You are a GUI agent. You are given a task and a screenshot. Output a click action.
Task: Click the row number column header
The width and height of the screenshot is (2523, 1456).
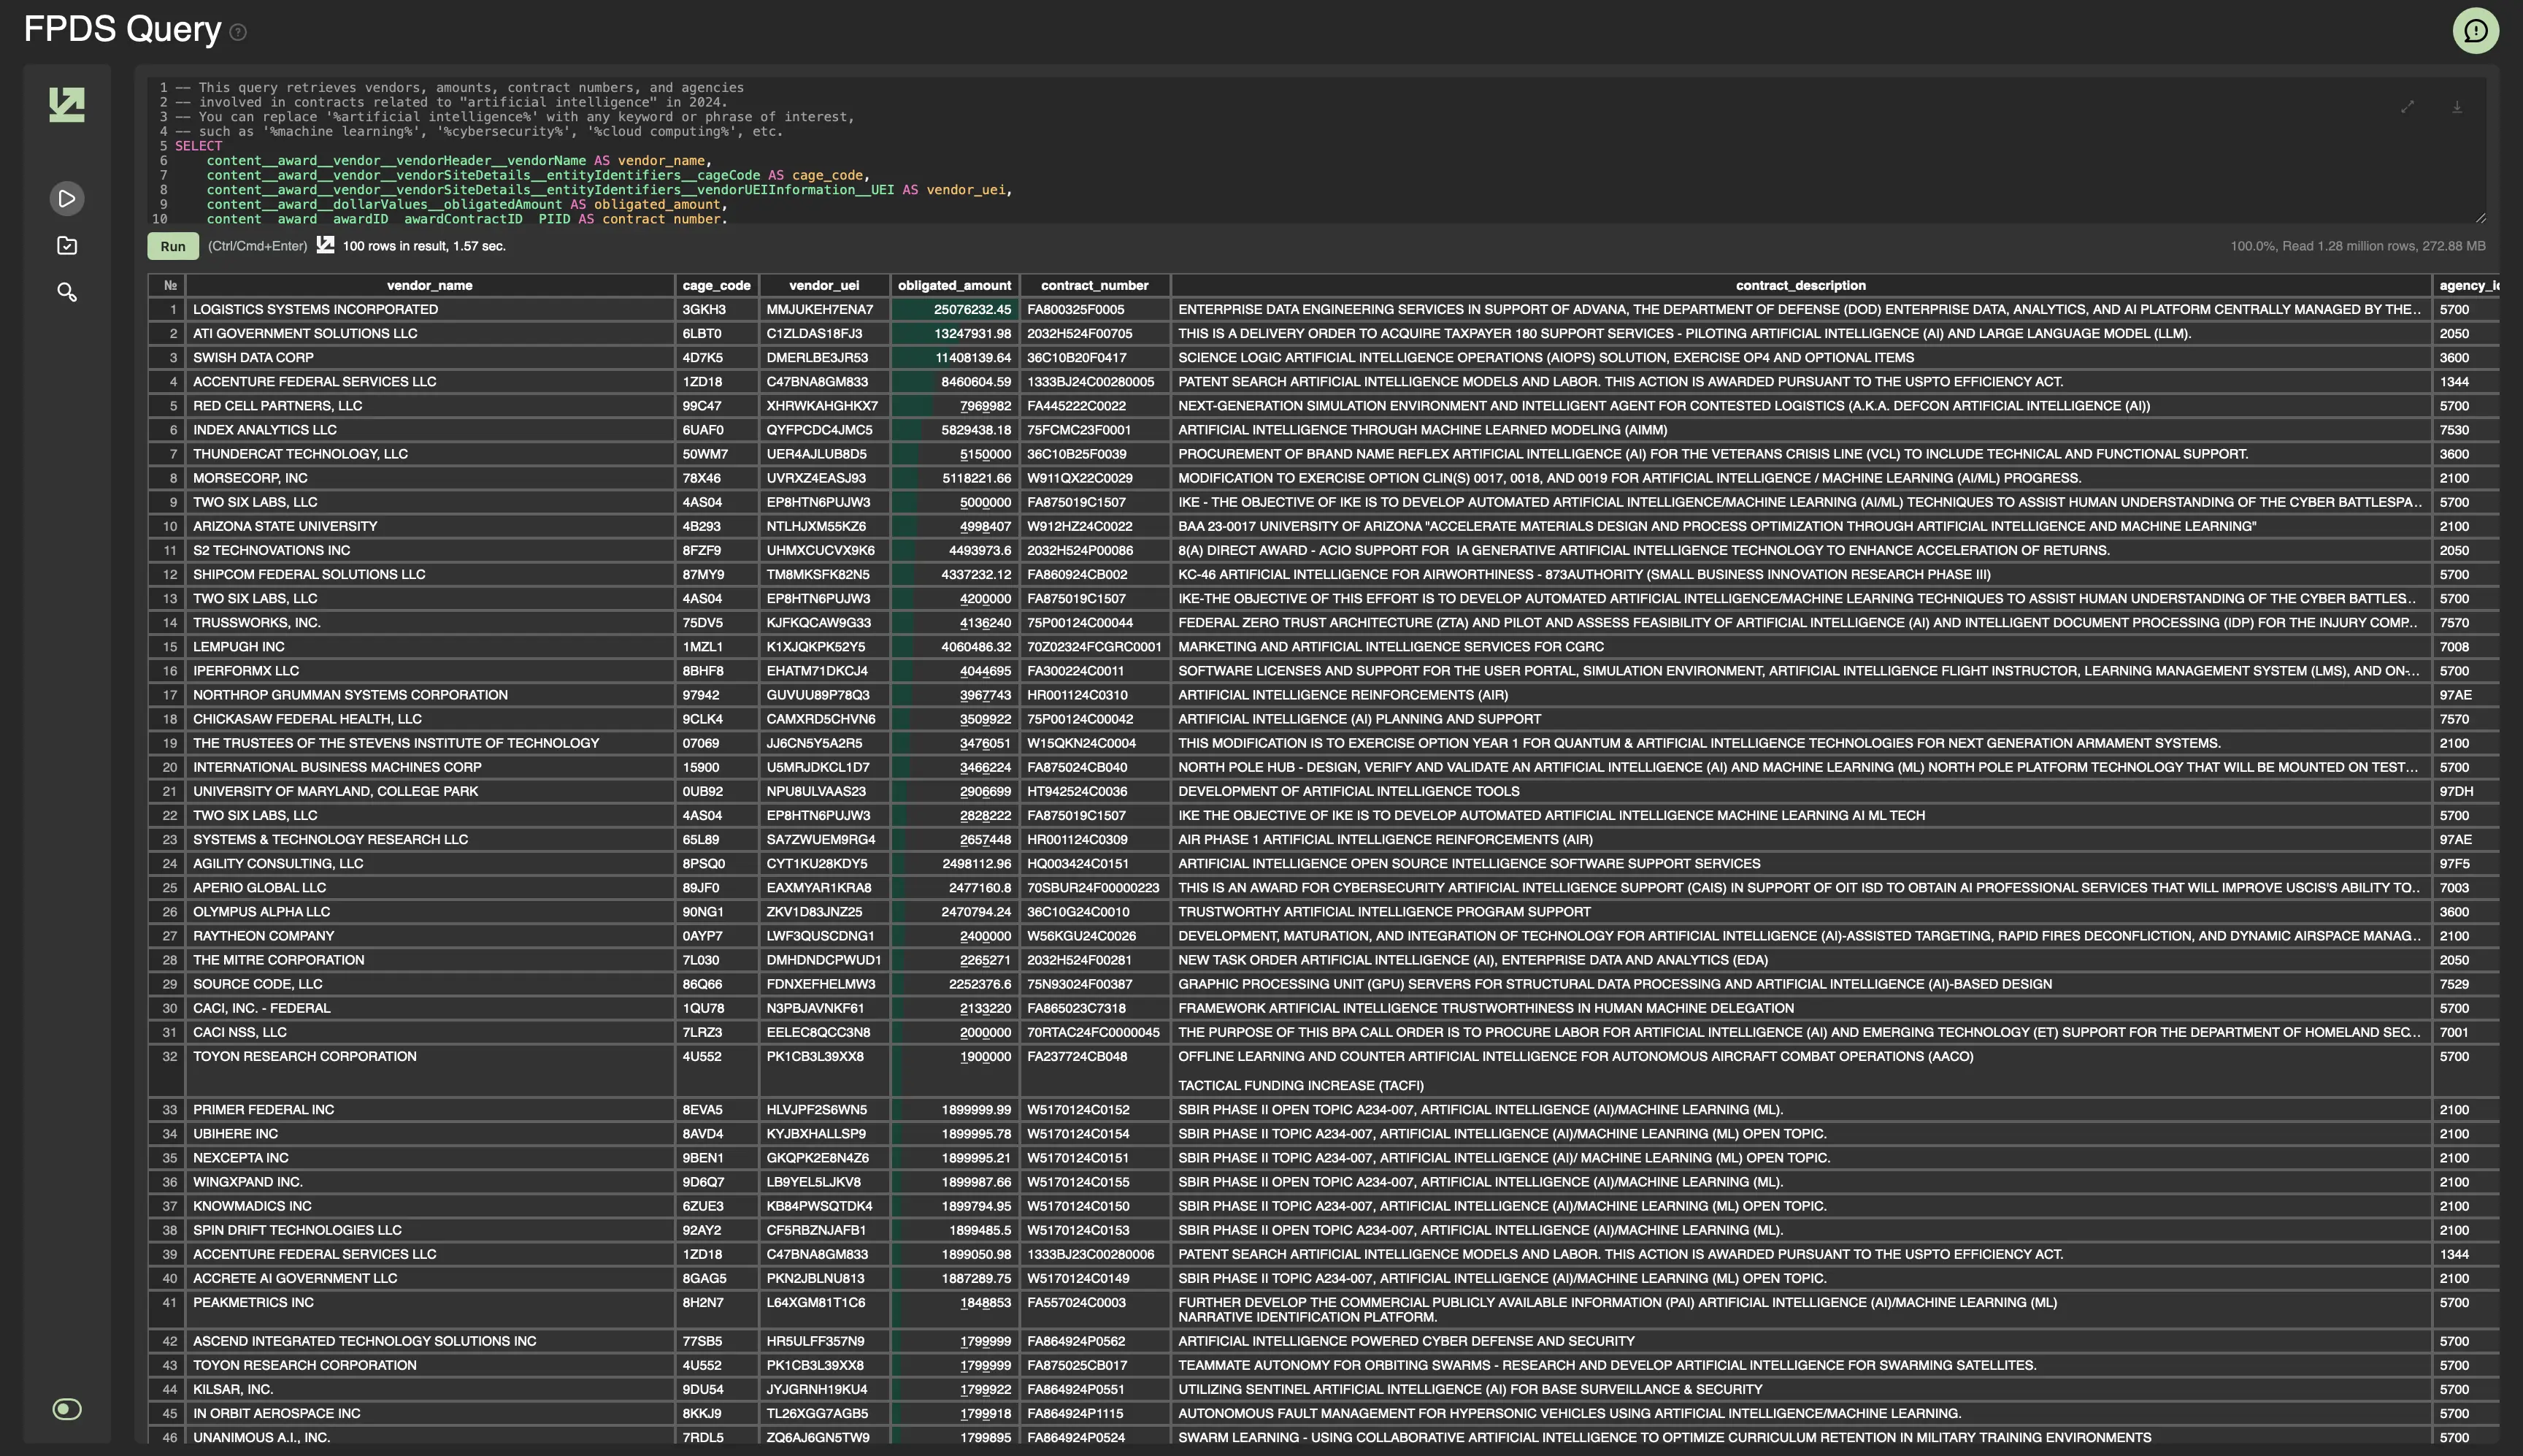166,285
